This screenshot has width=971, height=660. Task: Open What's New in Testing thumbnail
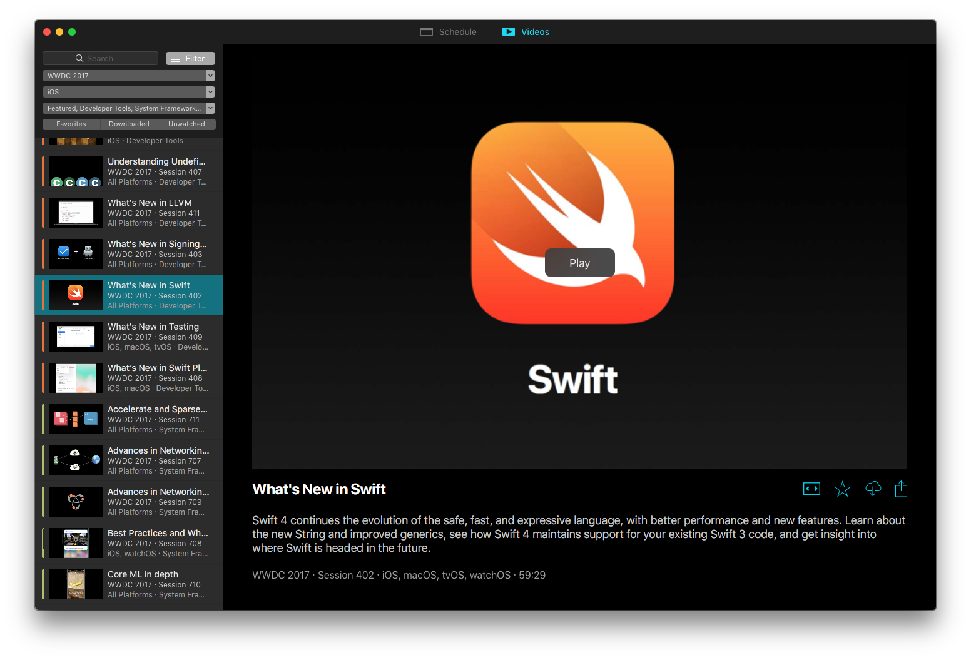coord(76,337)
